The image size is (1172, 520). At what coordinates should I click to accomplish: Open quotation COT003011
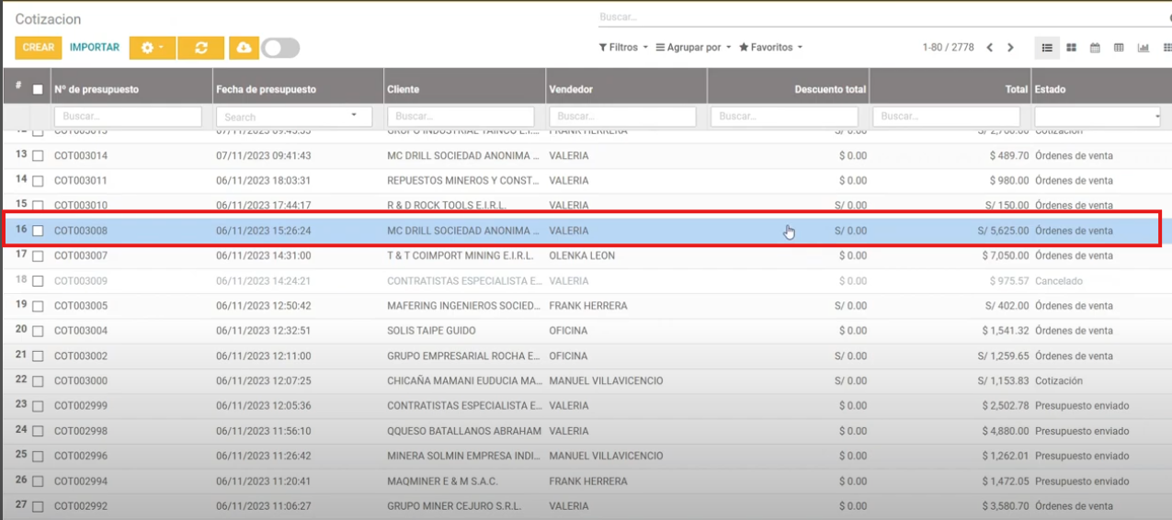[x=81, y=181]
